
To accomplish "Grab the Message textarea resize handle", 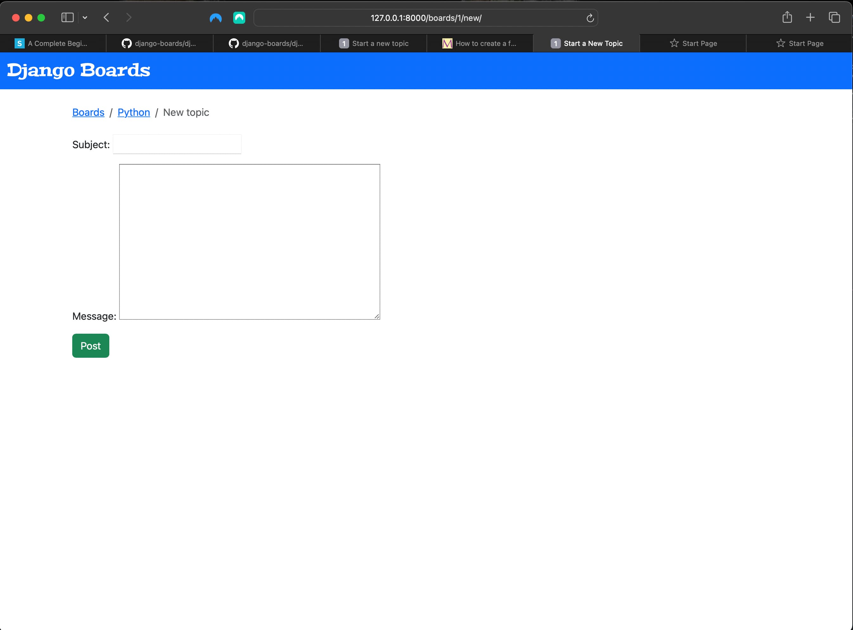I will point(377,316).
